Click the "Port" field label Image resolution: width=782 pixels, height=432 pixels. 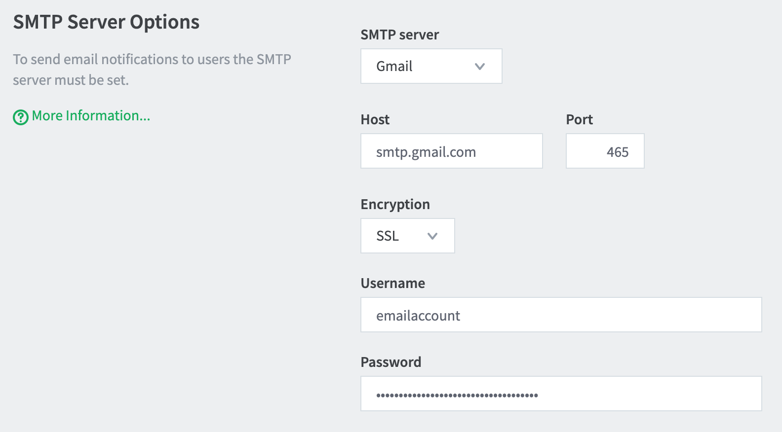(x=580, y=119)
